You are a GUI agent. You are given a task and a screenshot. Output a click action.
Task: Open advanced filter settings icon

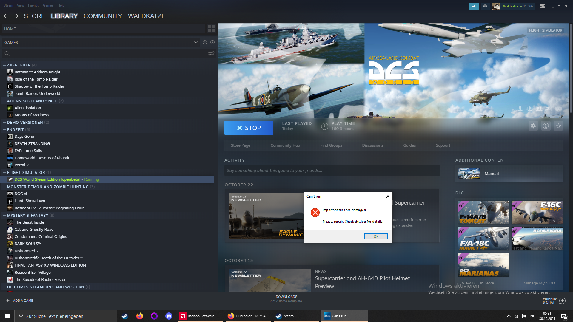[211, 54]
